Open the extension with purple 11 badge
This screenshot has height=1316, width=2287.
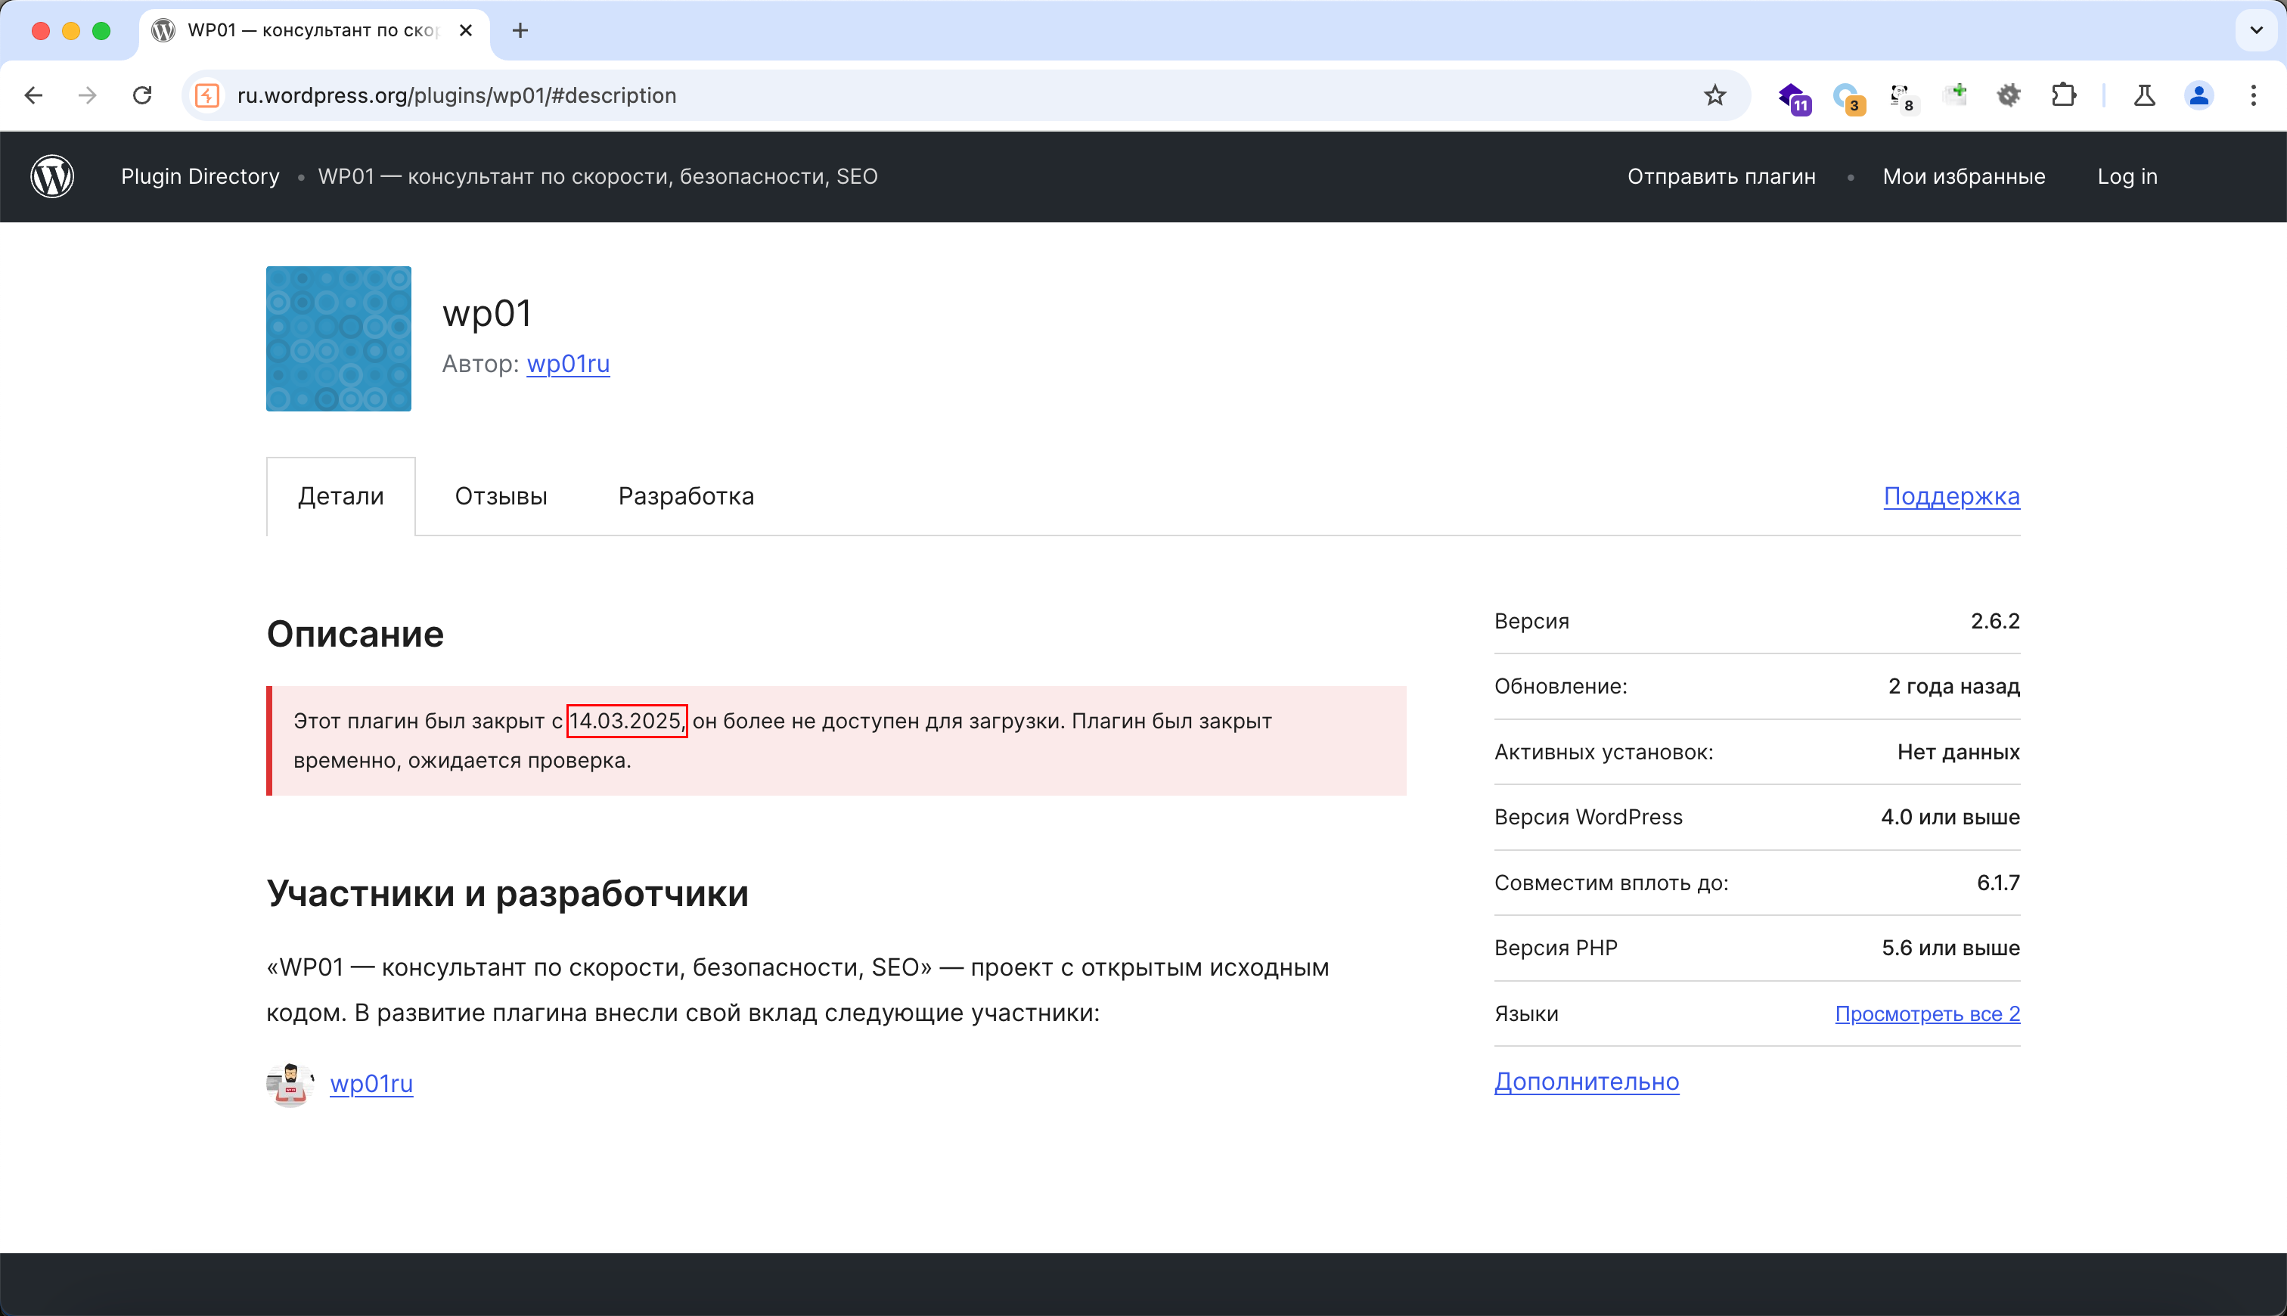tap(1794, 97)
